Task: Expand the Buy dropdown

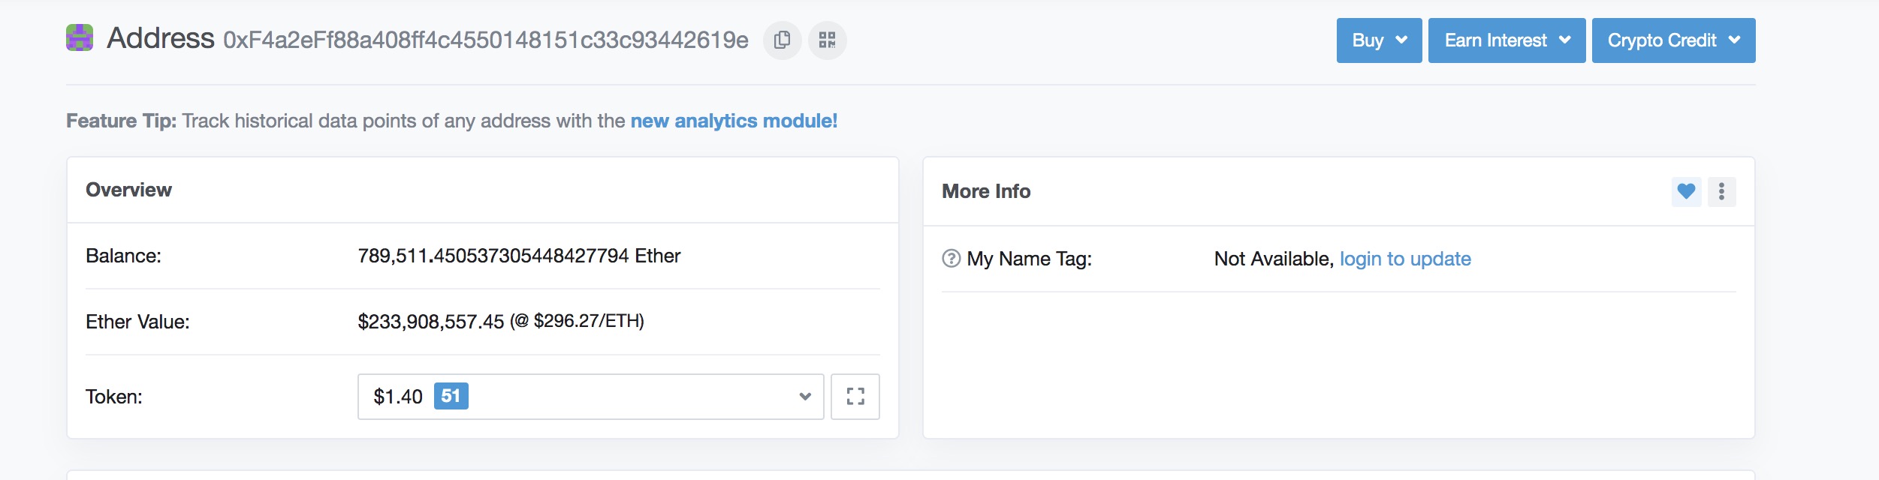Action: 1379,40
